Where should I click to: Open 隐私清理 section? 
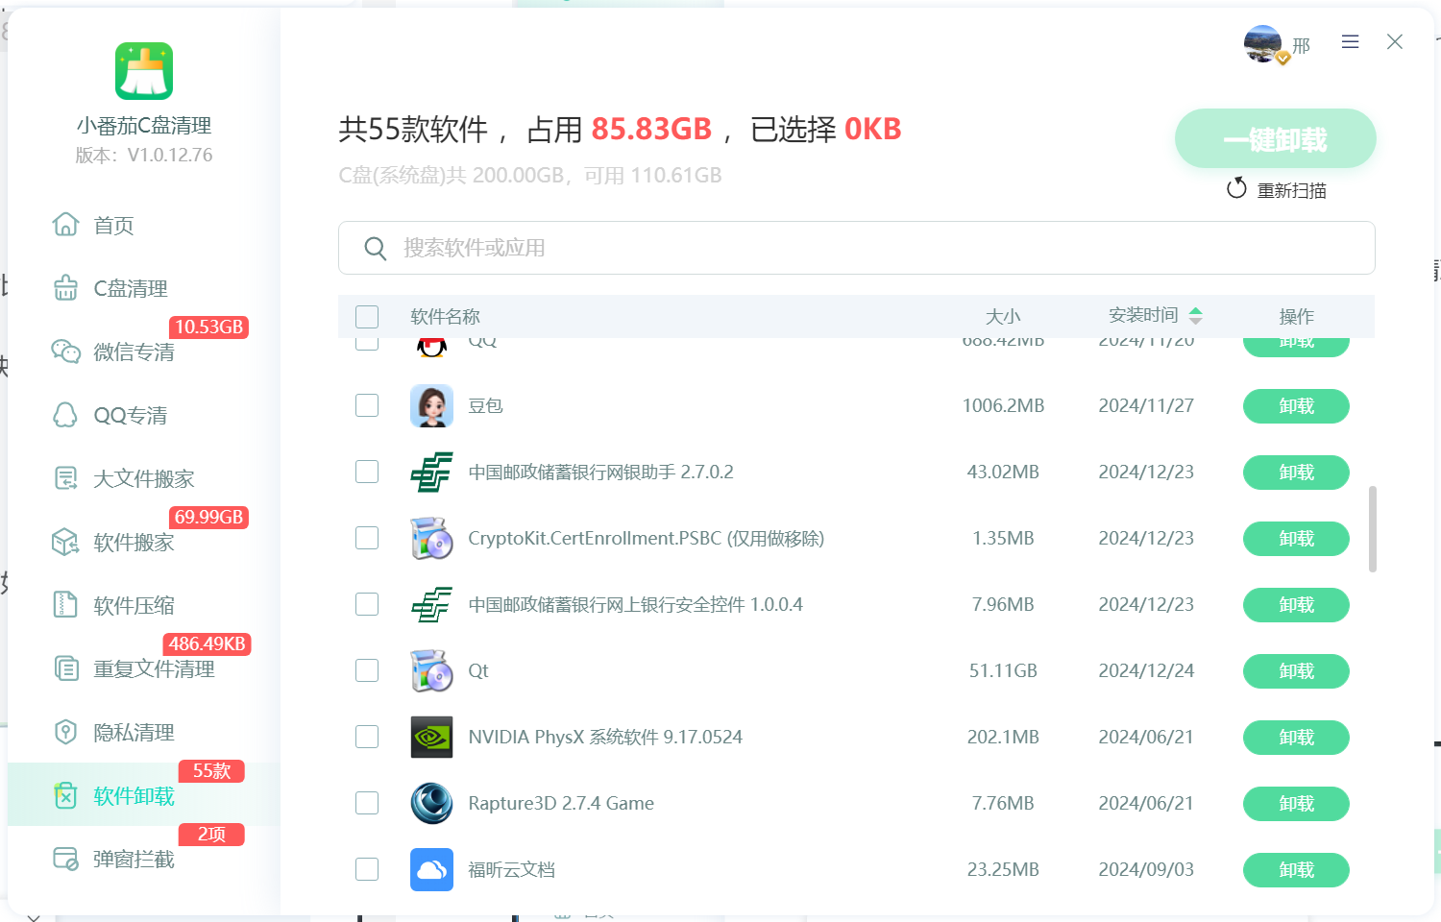[x=134, y=732]
